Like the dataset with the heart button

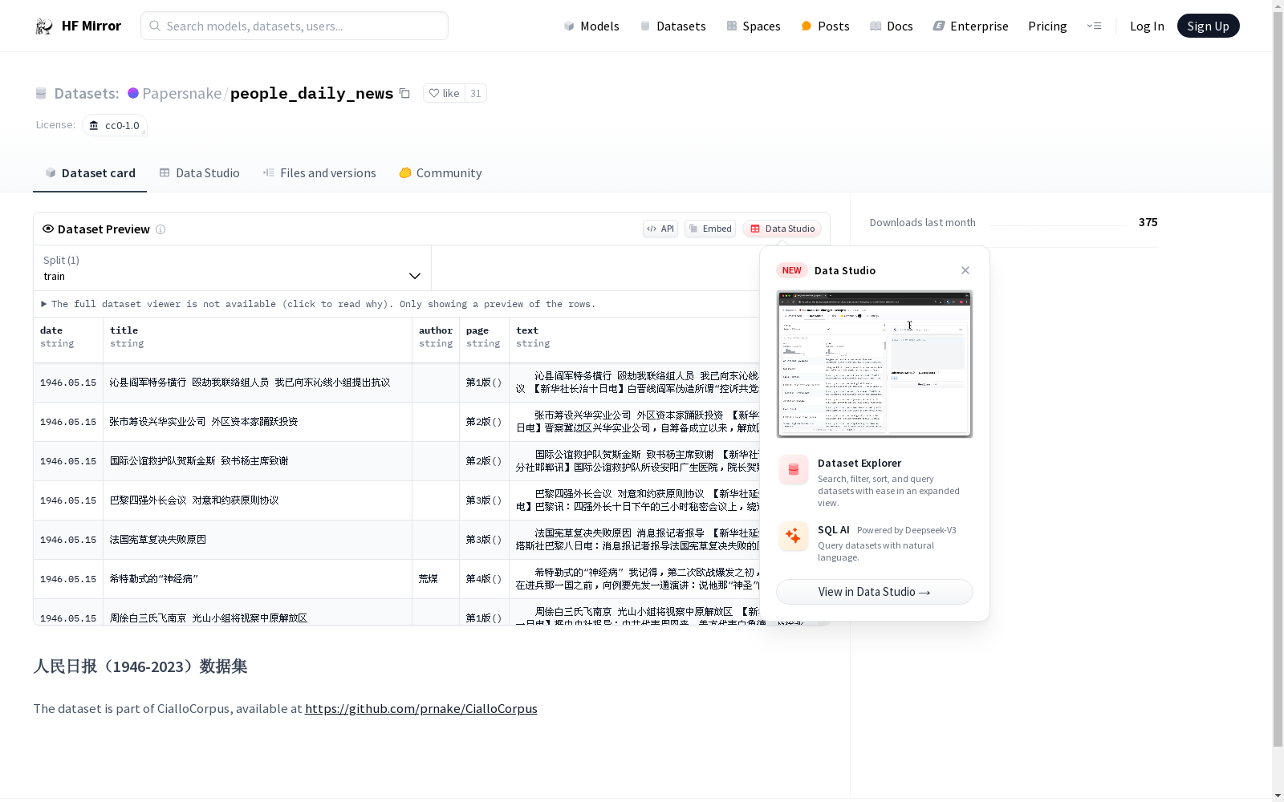point(444,93)
